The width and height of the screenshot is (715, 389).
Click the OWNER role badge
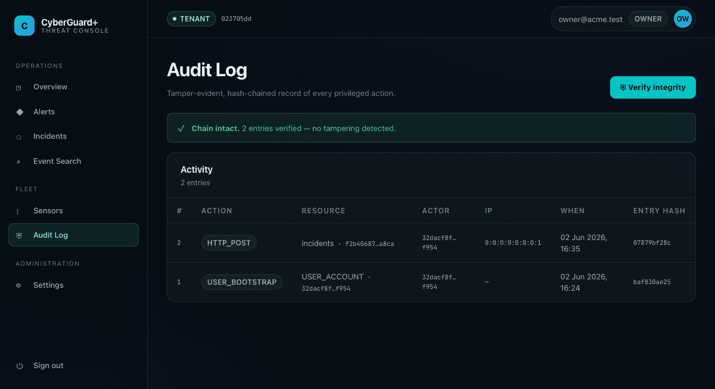(648, 19)
